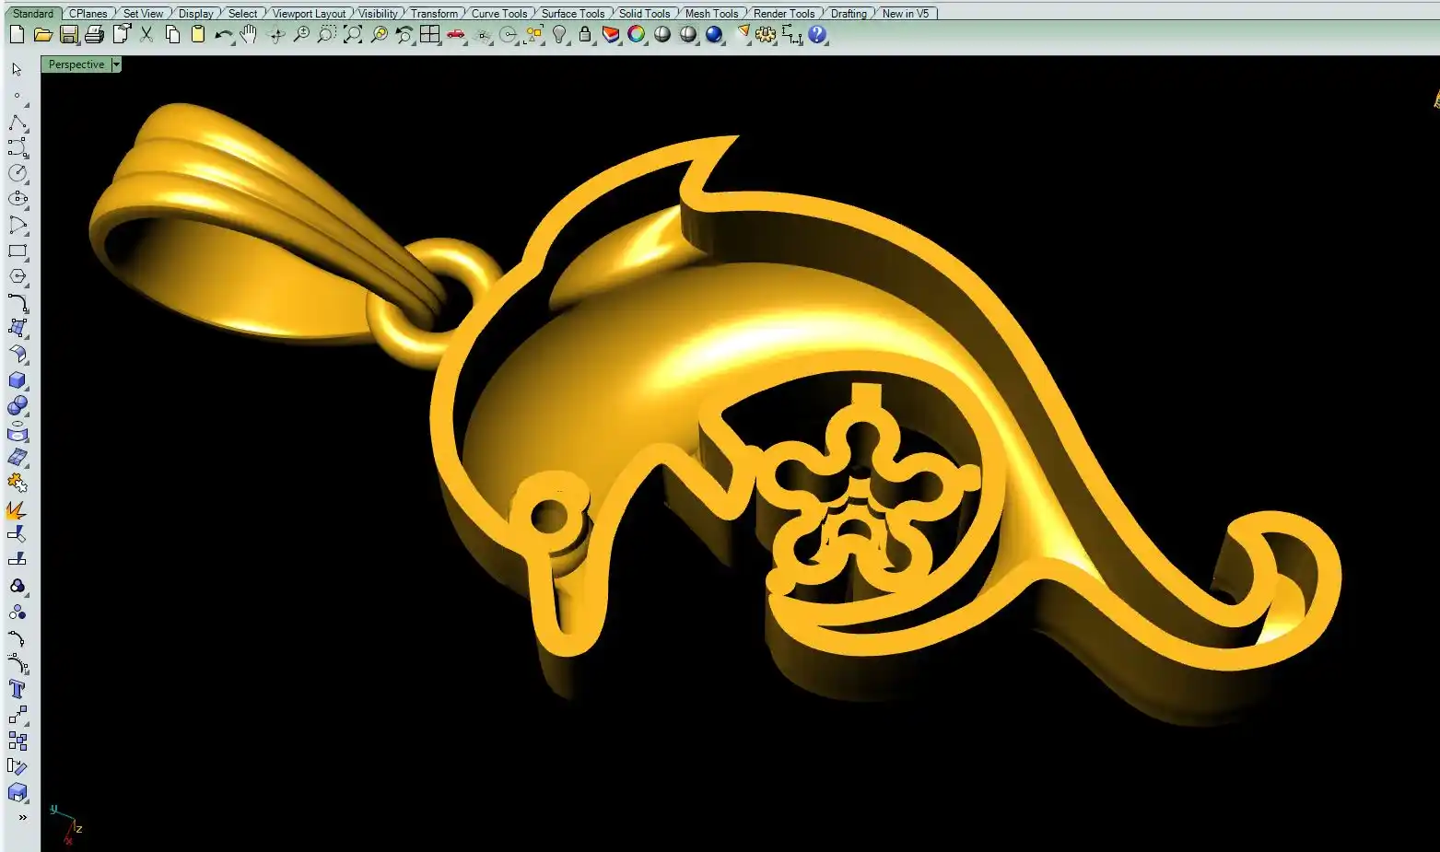Select the Circle tool in sidebar
Viewport: 1440px width, 852px height.
(18, 173)
